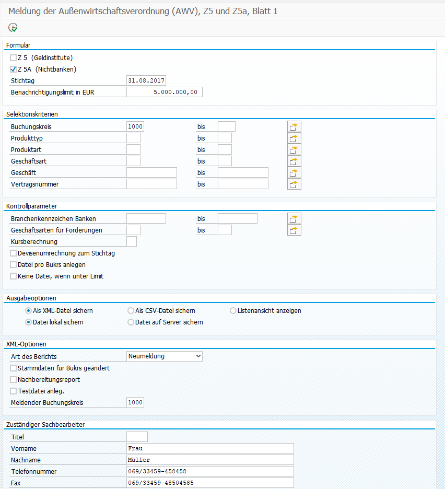
Task: Enable the Z 5 (Geldinstitute) checkbox
Action: click(x=14, y=58)
